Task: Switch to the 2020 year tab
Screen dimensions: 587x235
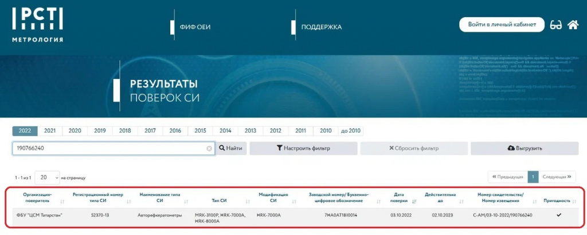Action: (75, 131)
